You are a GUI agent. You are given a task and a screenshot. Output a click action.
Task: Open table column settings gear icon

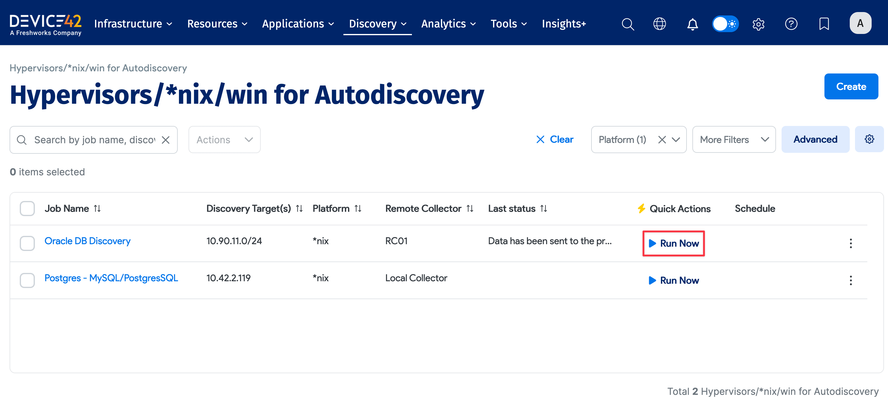869,139
